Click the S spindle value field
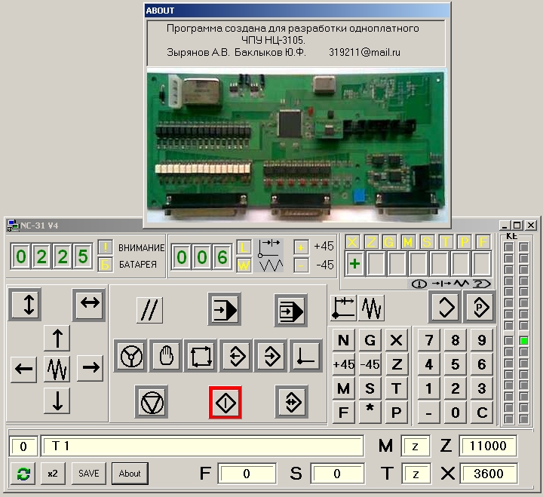 (x=337, y=474)
